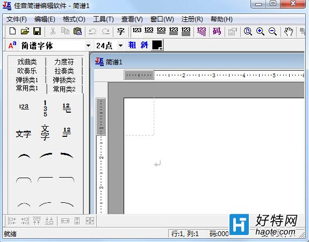
Task: Open the 格式(O) menu
Action: pos(74,19)
